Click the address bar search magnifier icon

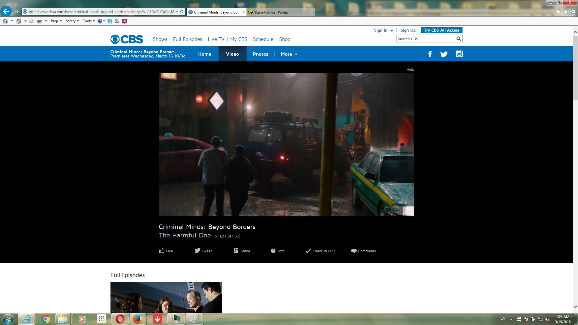[172, 12]
